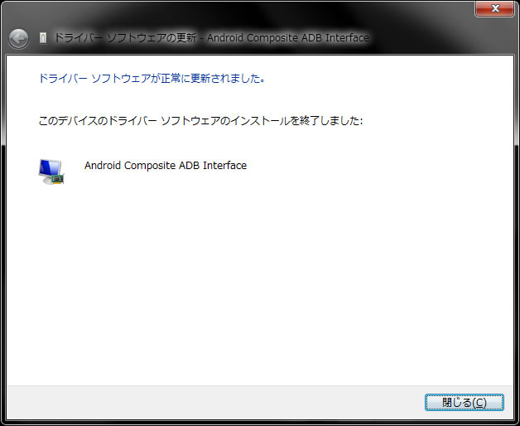Click the underlined C on the close button
This screenshot has width=520, height=426.
(x=479, y=403)
